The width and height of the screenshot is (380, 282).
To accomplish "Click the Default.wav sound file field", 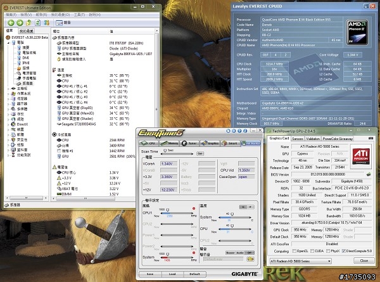I will pos(224,259).
